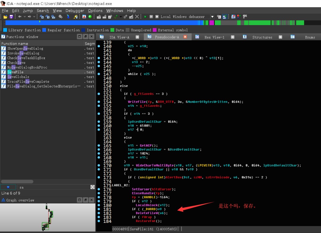The width and height of the screenshot is (321, 233).
Task: Expand the forward-arrow history dropdown
Action: click(x=34, y=17)
